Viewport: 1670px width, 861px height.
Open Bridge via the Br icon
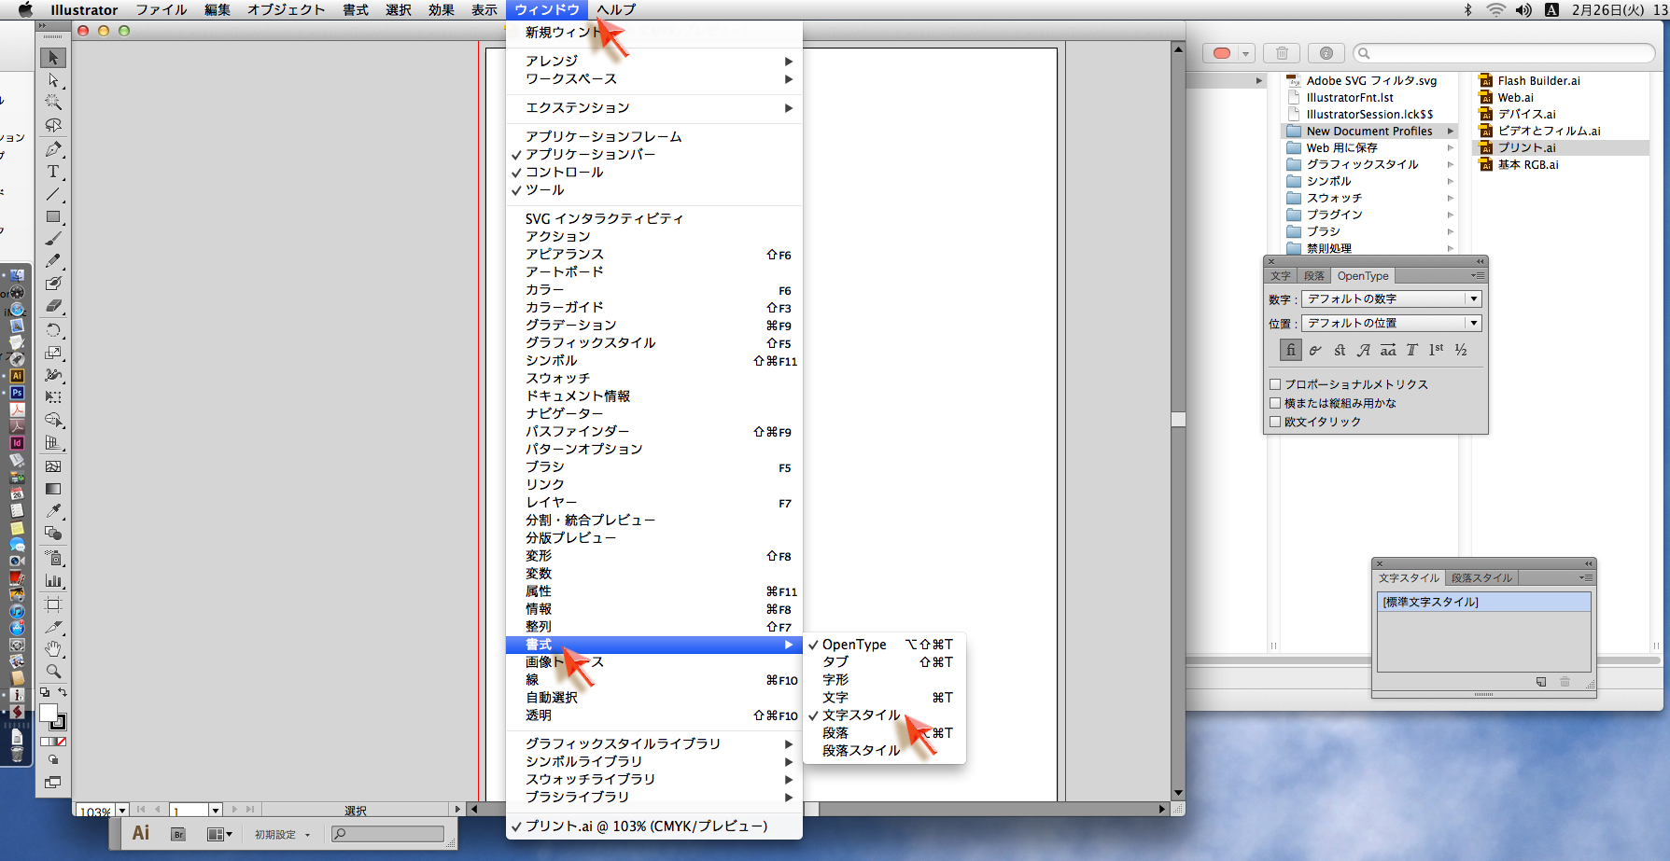[x=178, y=834]
